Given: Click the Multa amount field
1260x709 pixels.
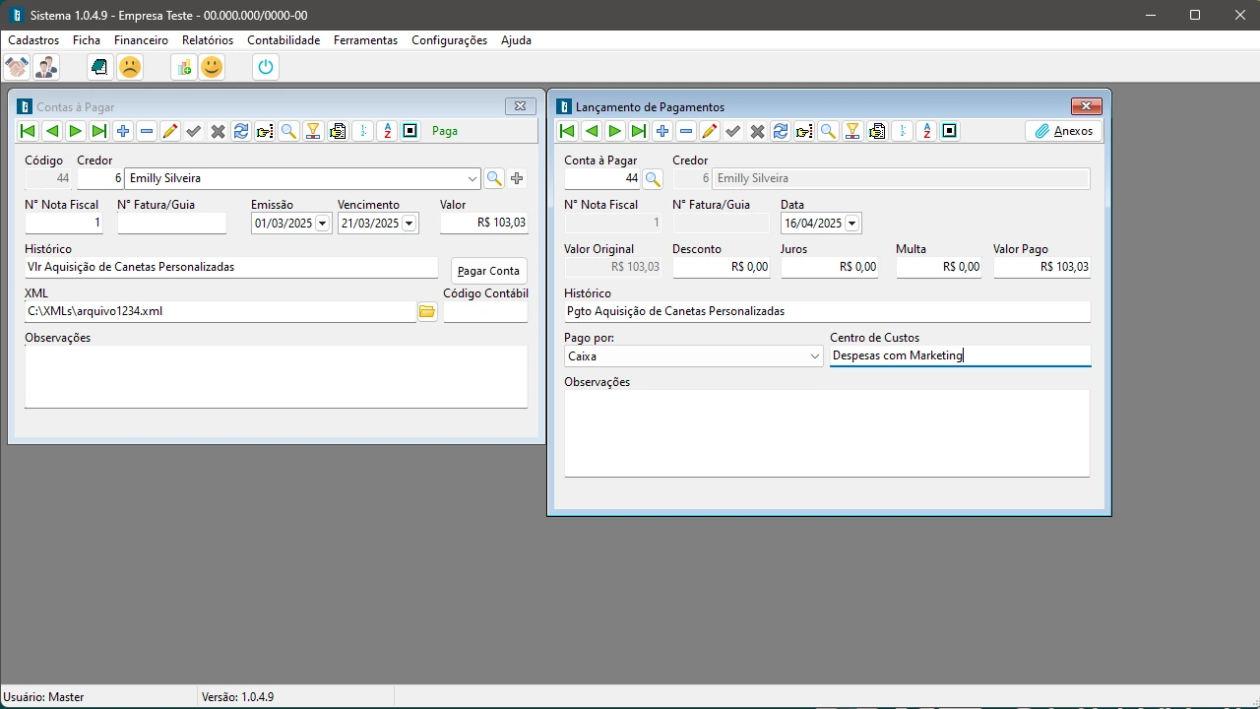Looking at the screenshot, I should pos(938,267).
